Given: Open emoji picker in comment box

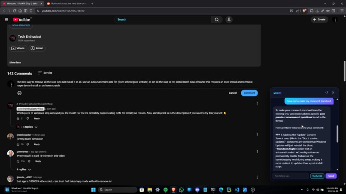Looking at the screenshot, I should 19,93.
